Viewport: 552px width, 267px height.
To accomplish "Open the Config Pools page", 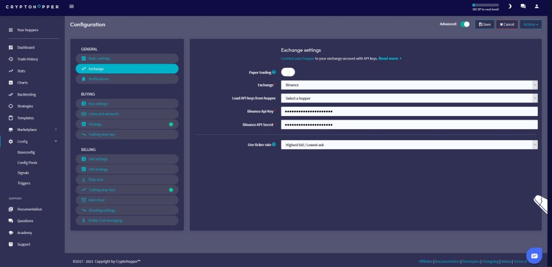I will point(27,163).
